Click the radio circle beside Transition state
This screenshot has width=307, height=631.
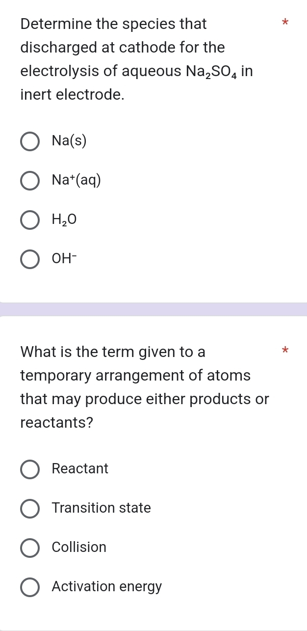29,508
